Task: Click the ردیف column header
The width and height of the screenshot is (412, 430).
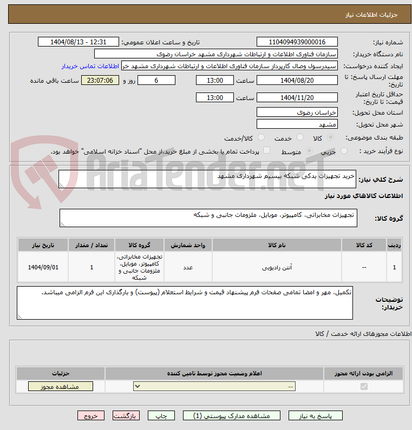Action: tap(394, 245)
